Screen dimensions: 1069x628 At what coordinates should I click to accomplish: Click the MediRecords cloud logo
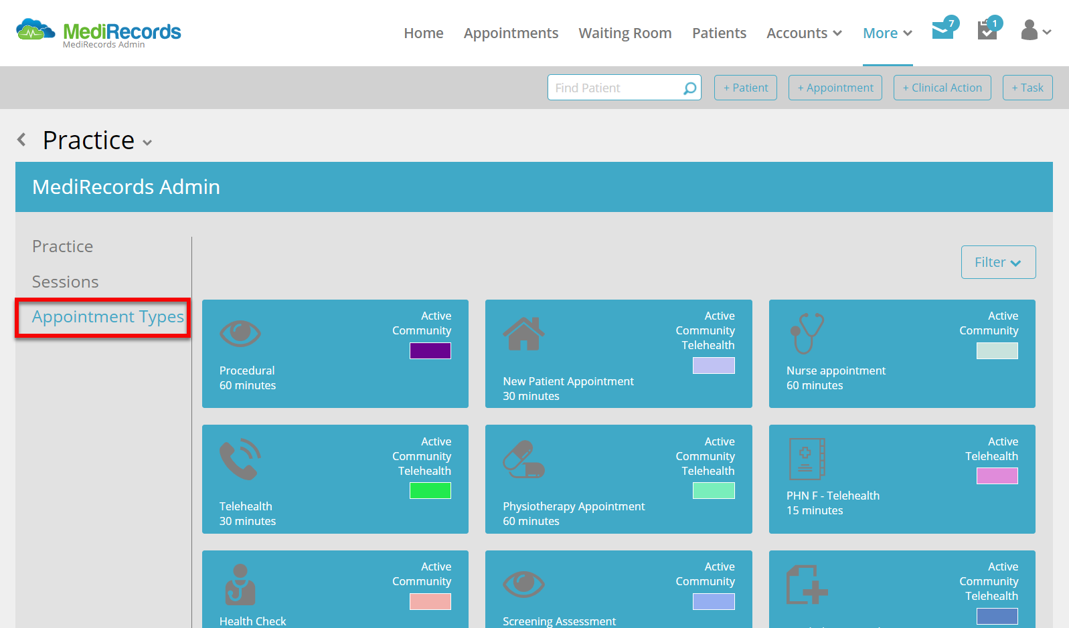pos(36,30)
